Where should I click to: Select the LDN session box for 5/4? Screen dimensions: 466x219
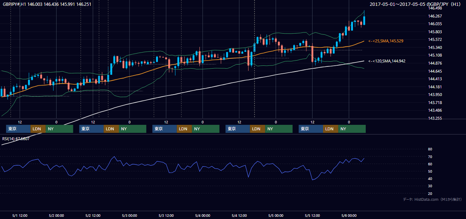click(x=257, y=129)
